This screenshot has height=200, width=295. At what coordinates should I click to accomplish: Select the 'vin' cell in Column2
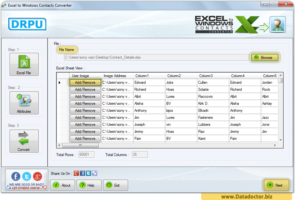[181, 125]
